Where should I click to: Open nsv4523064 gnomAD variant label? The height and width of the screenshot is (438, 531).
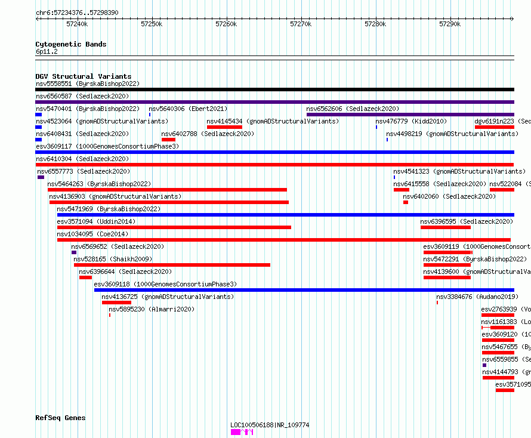pyautogui.click(x=102, y=121)
